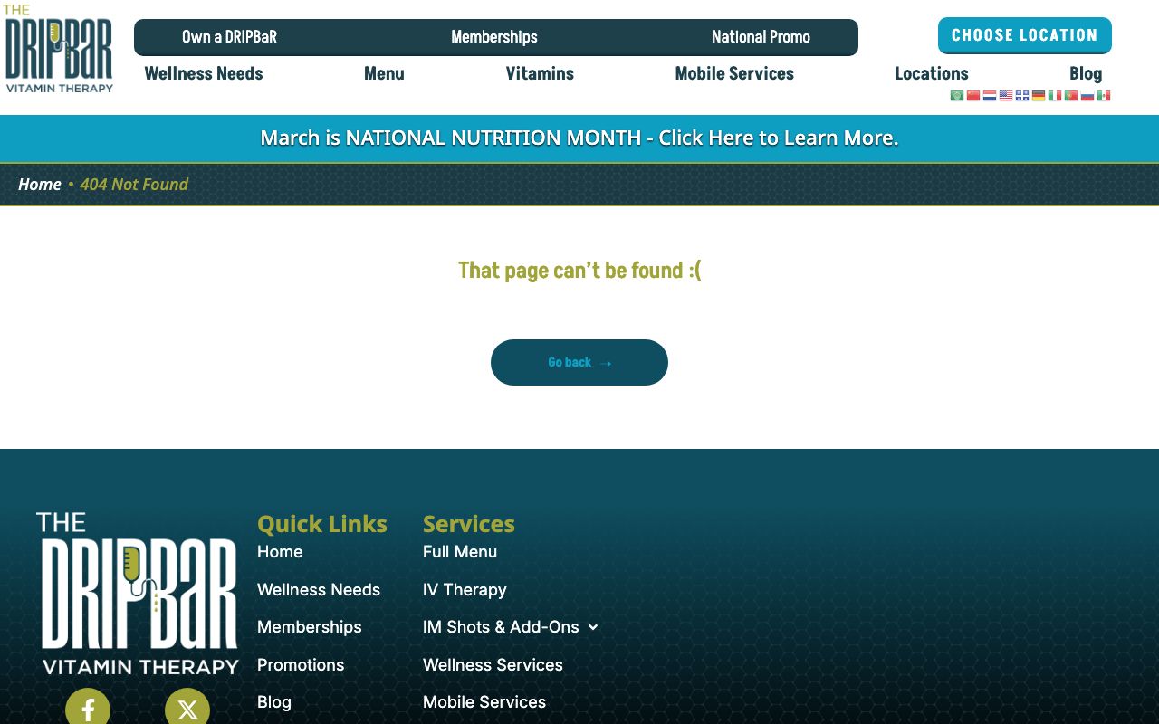Viewport: 1159px width, 724px height.
Task: Open the Wellness Needs navigation menu
Action: click(204, 74)
